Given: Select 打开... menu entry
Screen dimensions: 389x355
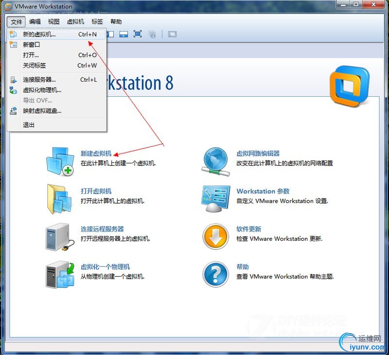Looking at the screenshot, I should [x=57, y=55].
